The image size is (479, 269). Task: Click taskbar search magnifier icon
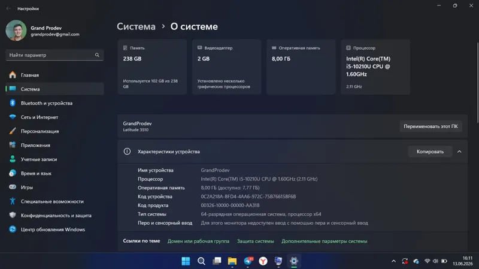point(201,261)
